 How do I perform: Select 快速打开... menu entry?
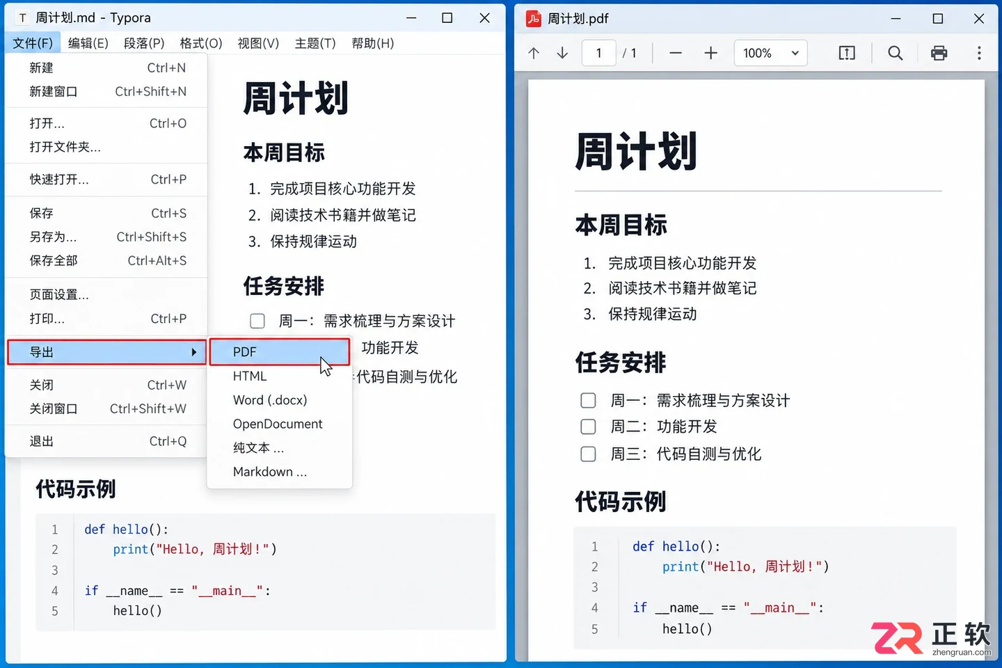tap(106, 180)
